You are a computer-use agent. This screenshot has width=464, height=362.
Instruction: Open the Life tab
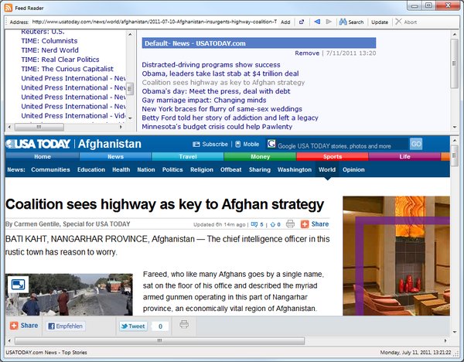pos(404,156)
